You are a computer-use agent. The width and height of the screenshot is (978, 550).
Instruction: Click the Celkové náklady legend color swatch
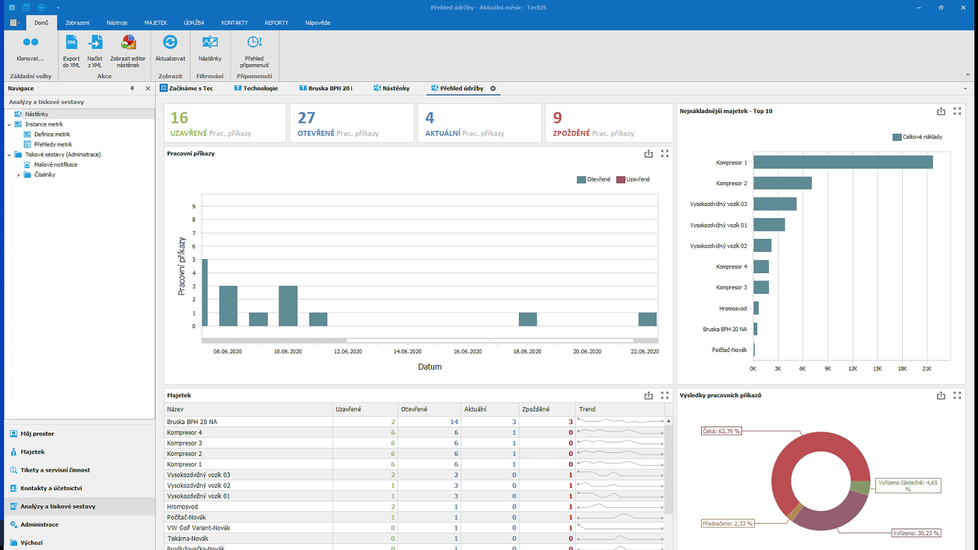tap(897, 137)
